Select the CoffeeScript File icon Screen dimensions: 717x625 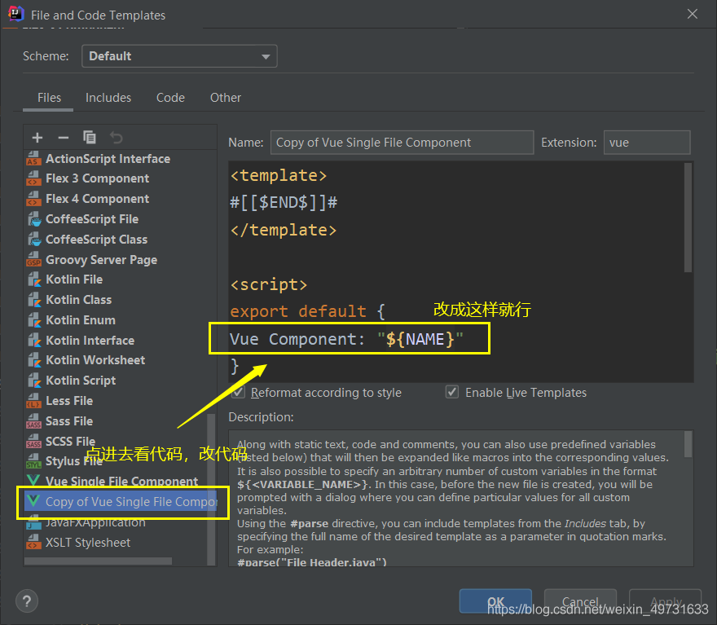pos(33,219)
